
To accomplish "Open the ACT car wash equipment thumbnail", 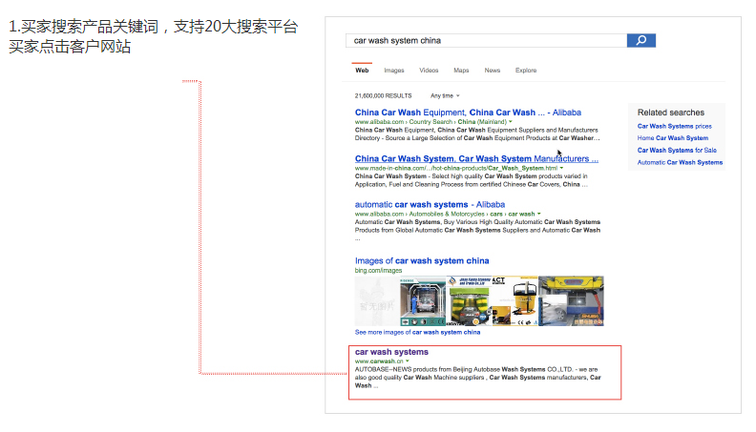I will (x=514, y=301).
